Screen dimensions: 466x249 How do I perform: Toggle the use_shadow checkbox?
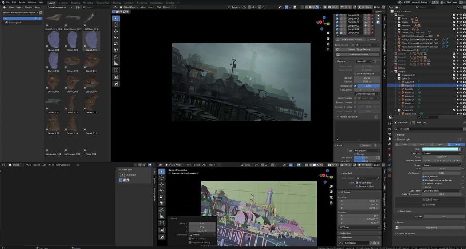point(423,177)
